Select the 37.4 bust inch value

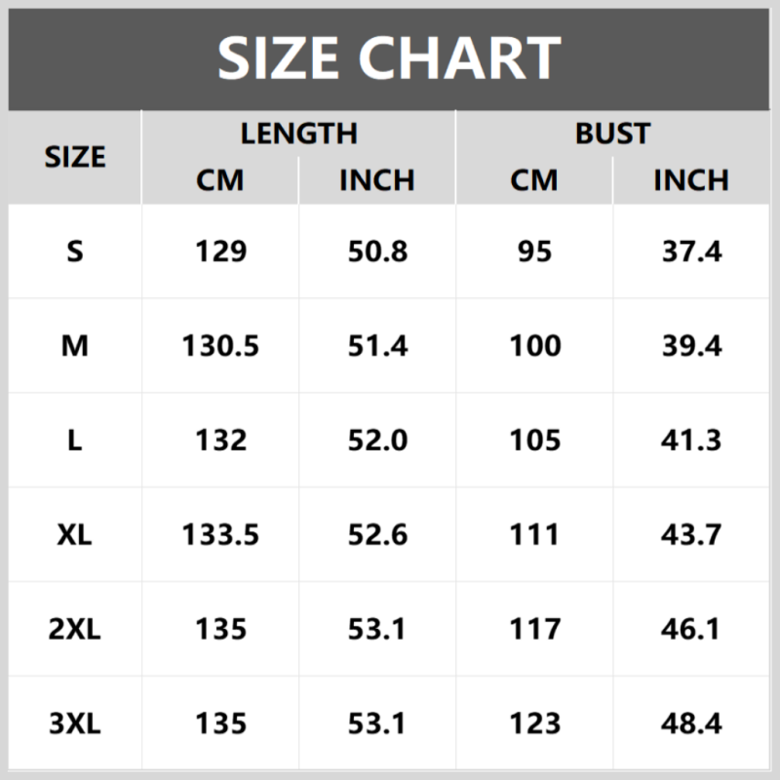point(691,252)
